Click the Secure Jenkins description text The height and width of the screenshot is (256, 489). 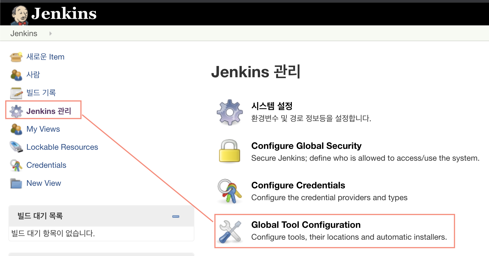[365, 158]
